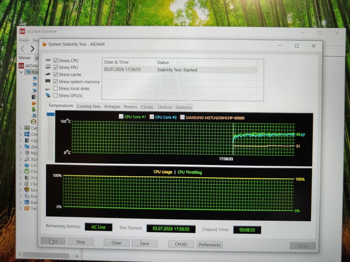Click the Windows logo icon on 'Опе' row
The image size is (350, 262).
(x=27, y=134)
